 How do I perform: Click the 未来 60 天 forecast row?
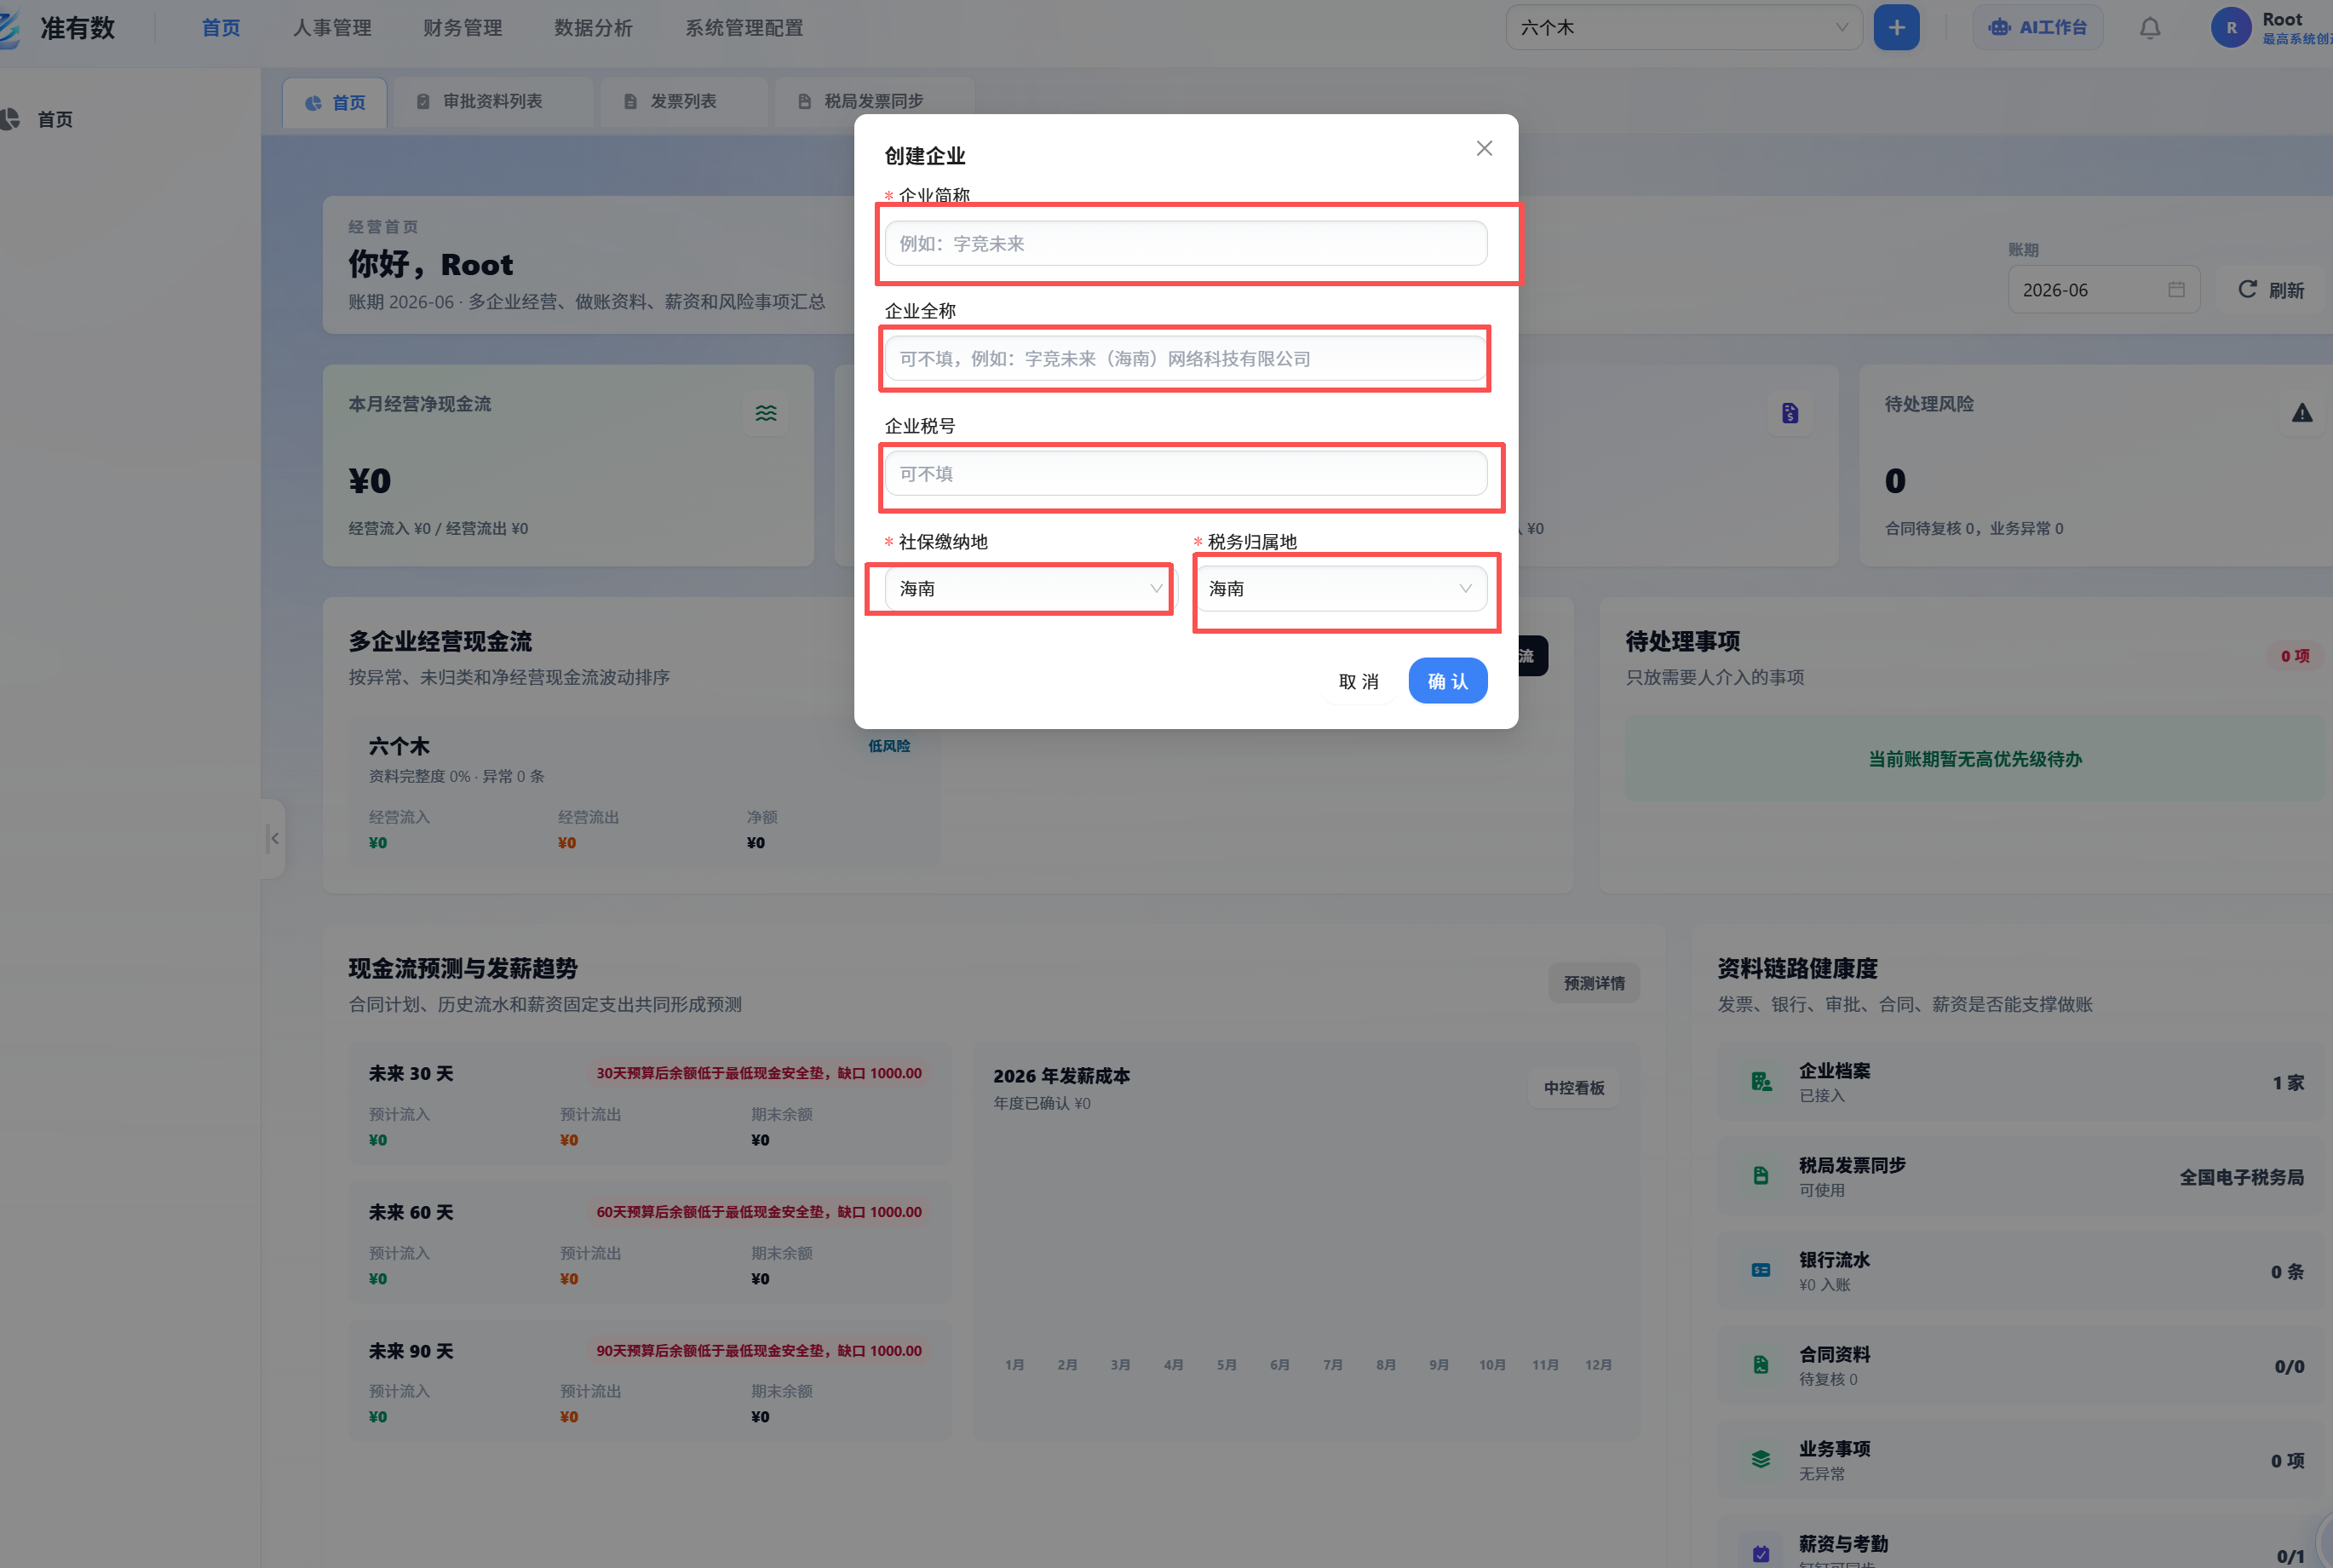649,1243
